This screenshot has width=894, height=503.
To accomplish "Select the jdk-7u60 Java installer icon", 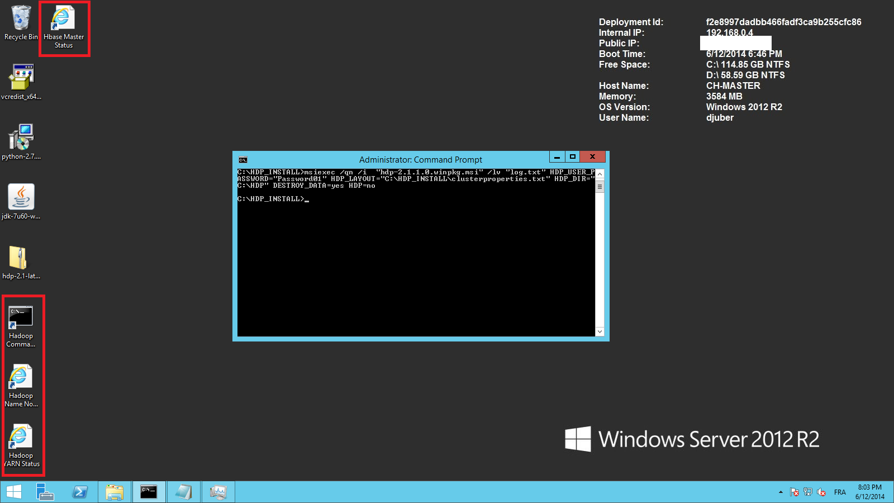I will (x=21, y=198).
